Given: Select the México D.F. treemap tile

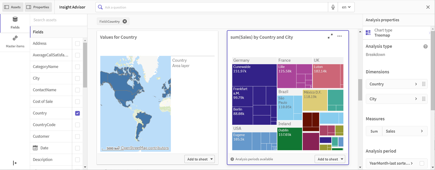Looking at the screenshot, I should [x=315, y=100].
